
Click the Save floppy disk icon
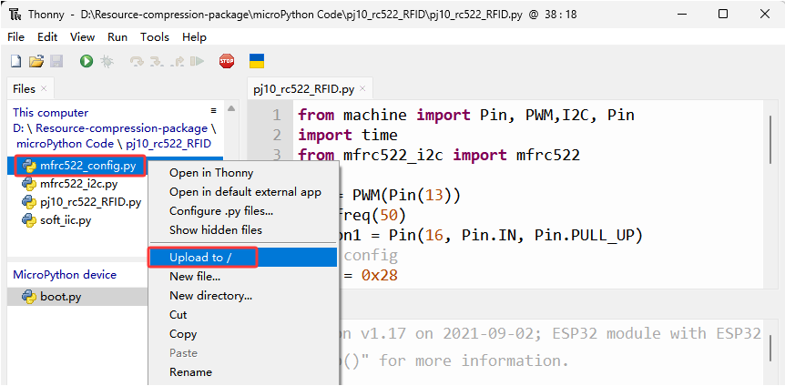coord(56,62)
